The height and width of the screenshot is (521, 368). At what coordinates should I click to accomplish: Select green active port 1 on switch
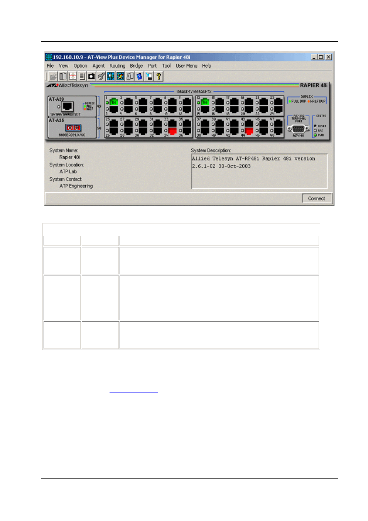pyautogui.click(x=113, y=102)
